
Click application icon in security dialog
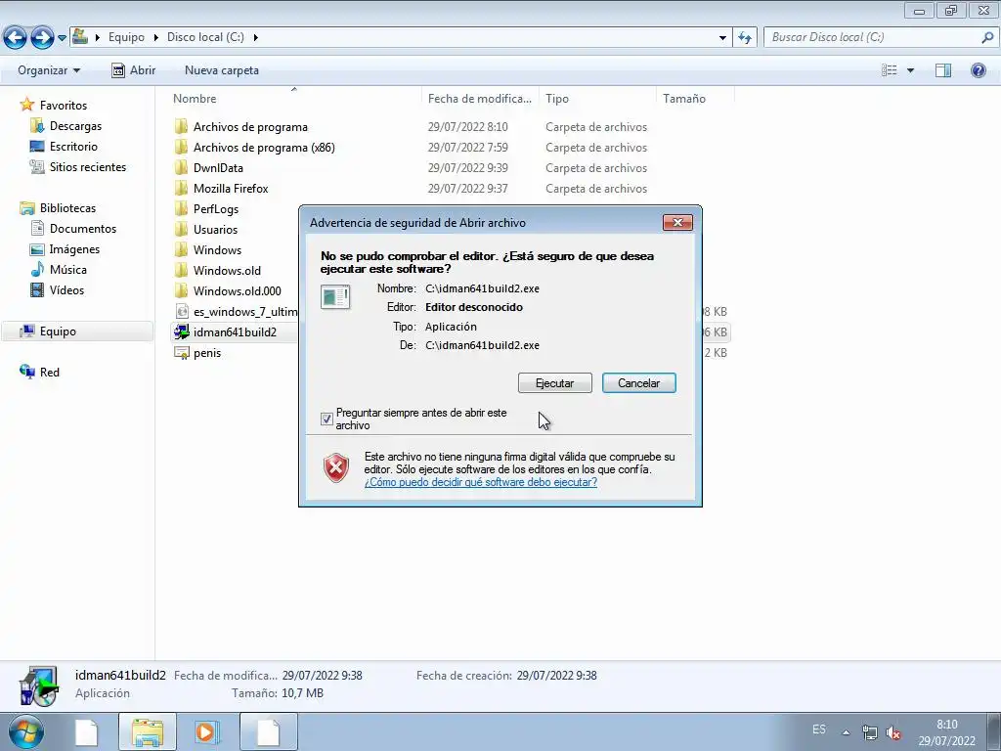click(x=335, y=297)
